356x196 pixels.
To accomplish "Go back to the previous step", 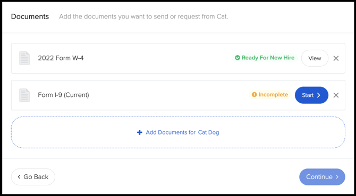I will click(33, 177).
